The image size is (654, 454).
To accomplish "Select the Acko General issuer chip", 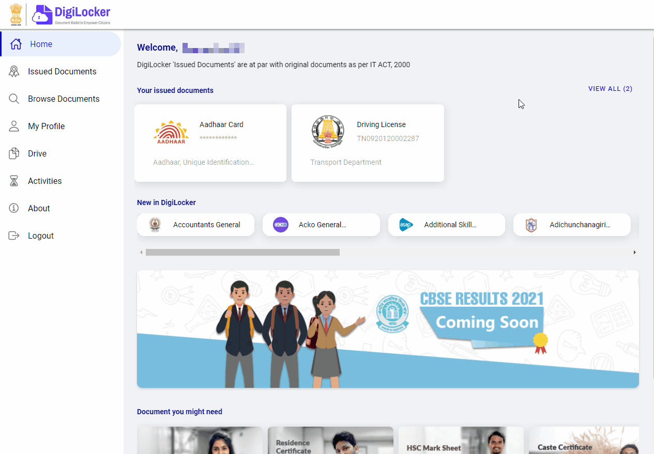I will click(x=321, y=225).
